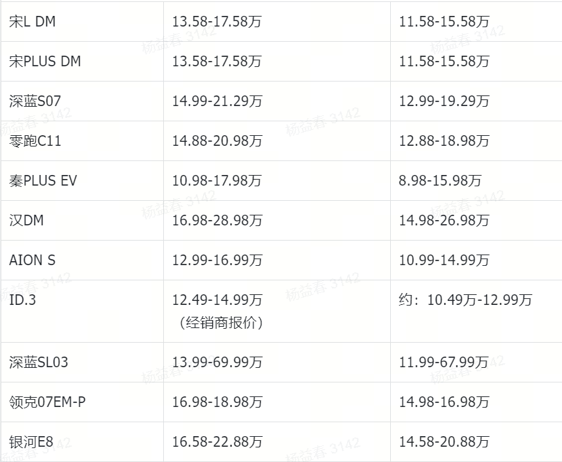Click the 银河E8 model name
This screenshot has width=562, height=462.
click(x=31, y=442)
